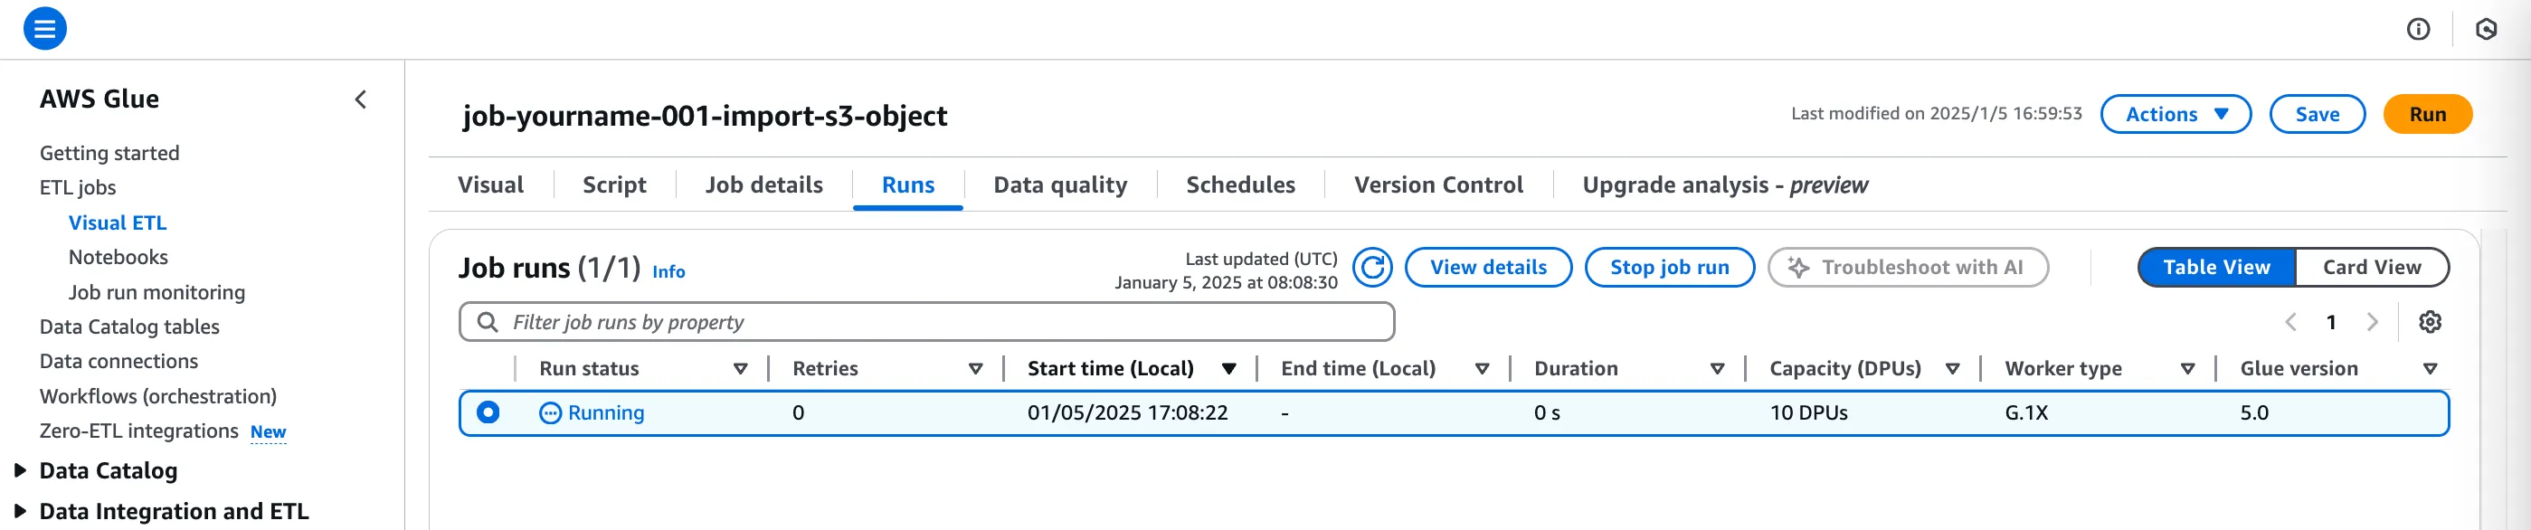Screen dimensions: 2531x530
Task: Go to previous page of job runs
Action: 2290,322
